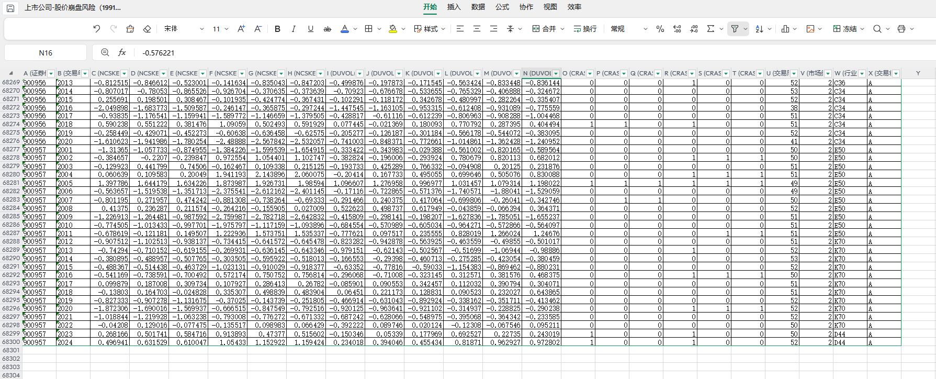Open the font name dropdown showing 宋体
The image size is (936, 379).
point(184,29)
